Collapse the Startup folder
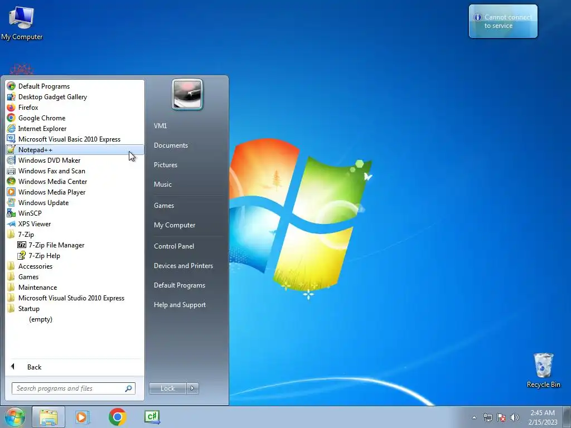 75,309
